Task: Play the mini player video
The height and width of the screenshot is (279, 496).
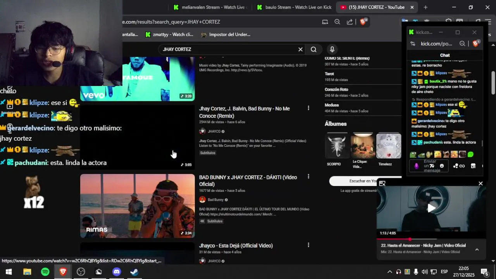Action: [x=431, y=208]
